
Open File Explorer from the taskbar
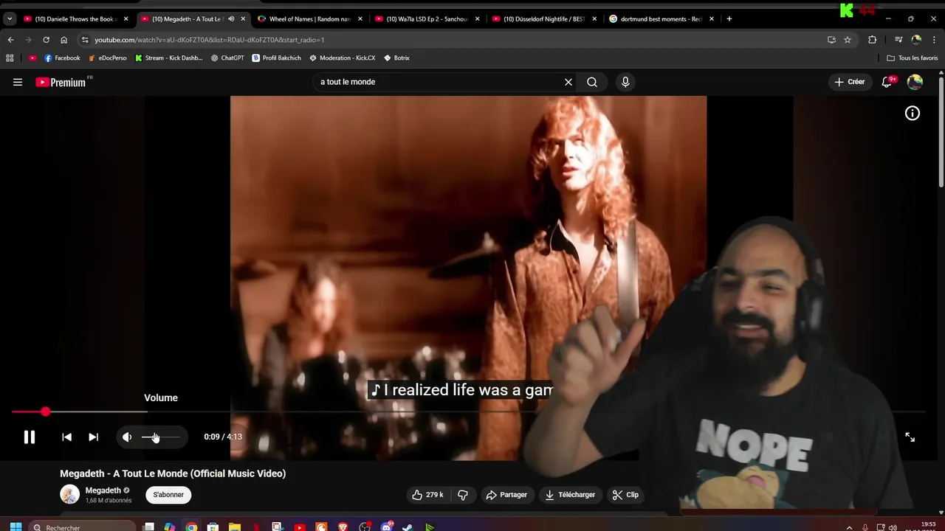pyautogui.click(x=234, y=527)
